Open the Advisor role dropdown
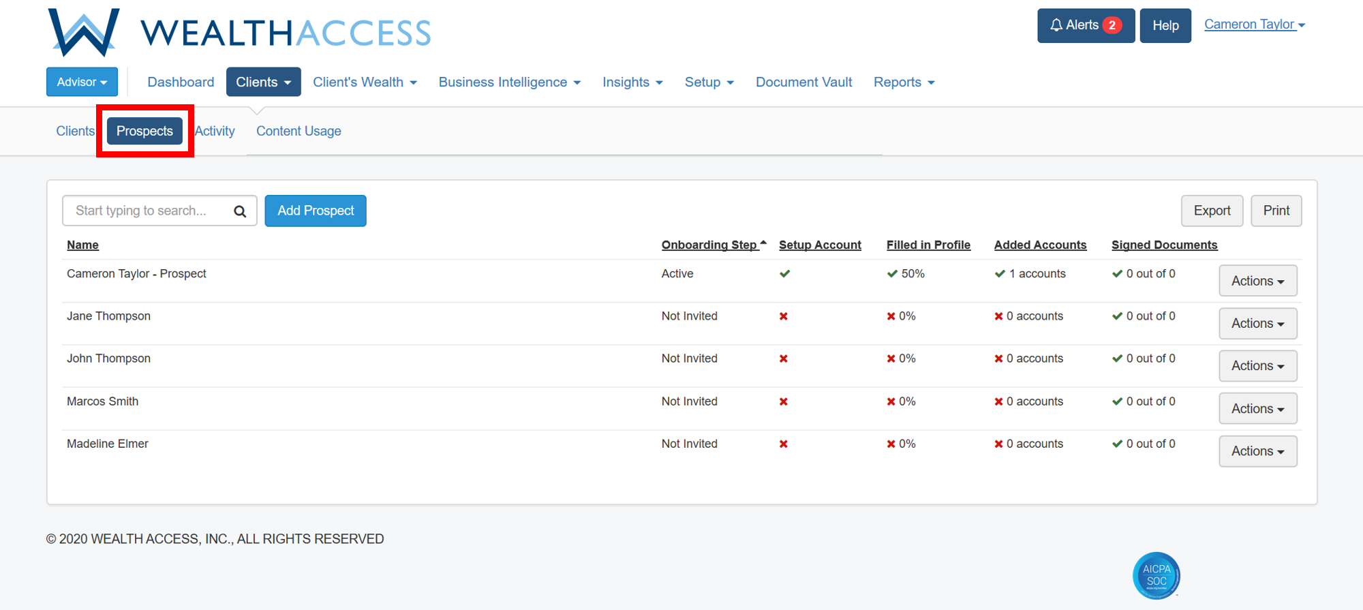This screenshot has height=610, width=1363. (82, 82)
